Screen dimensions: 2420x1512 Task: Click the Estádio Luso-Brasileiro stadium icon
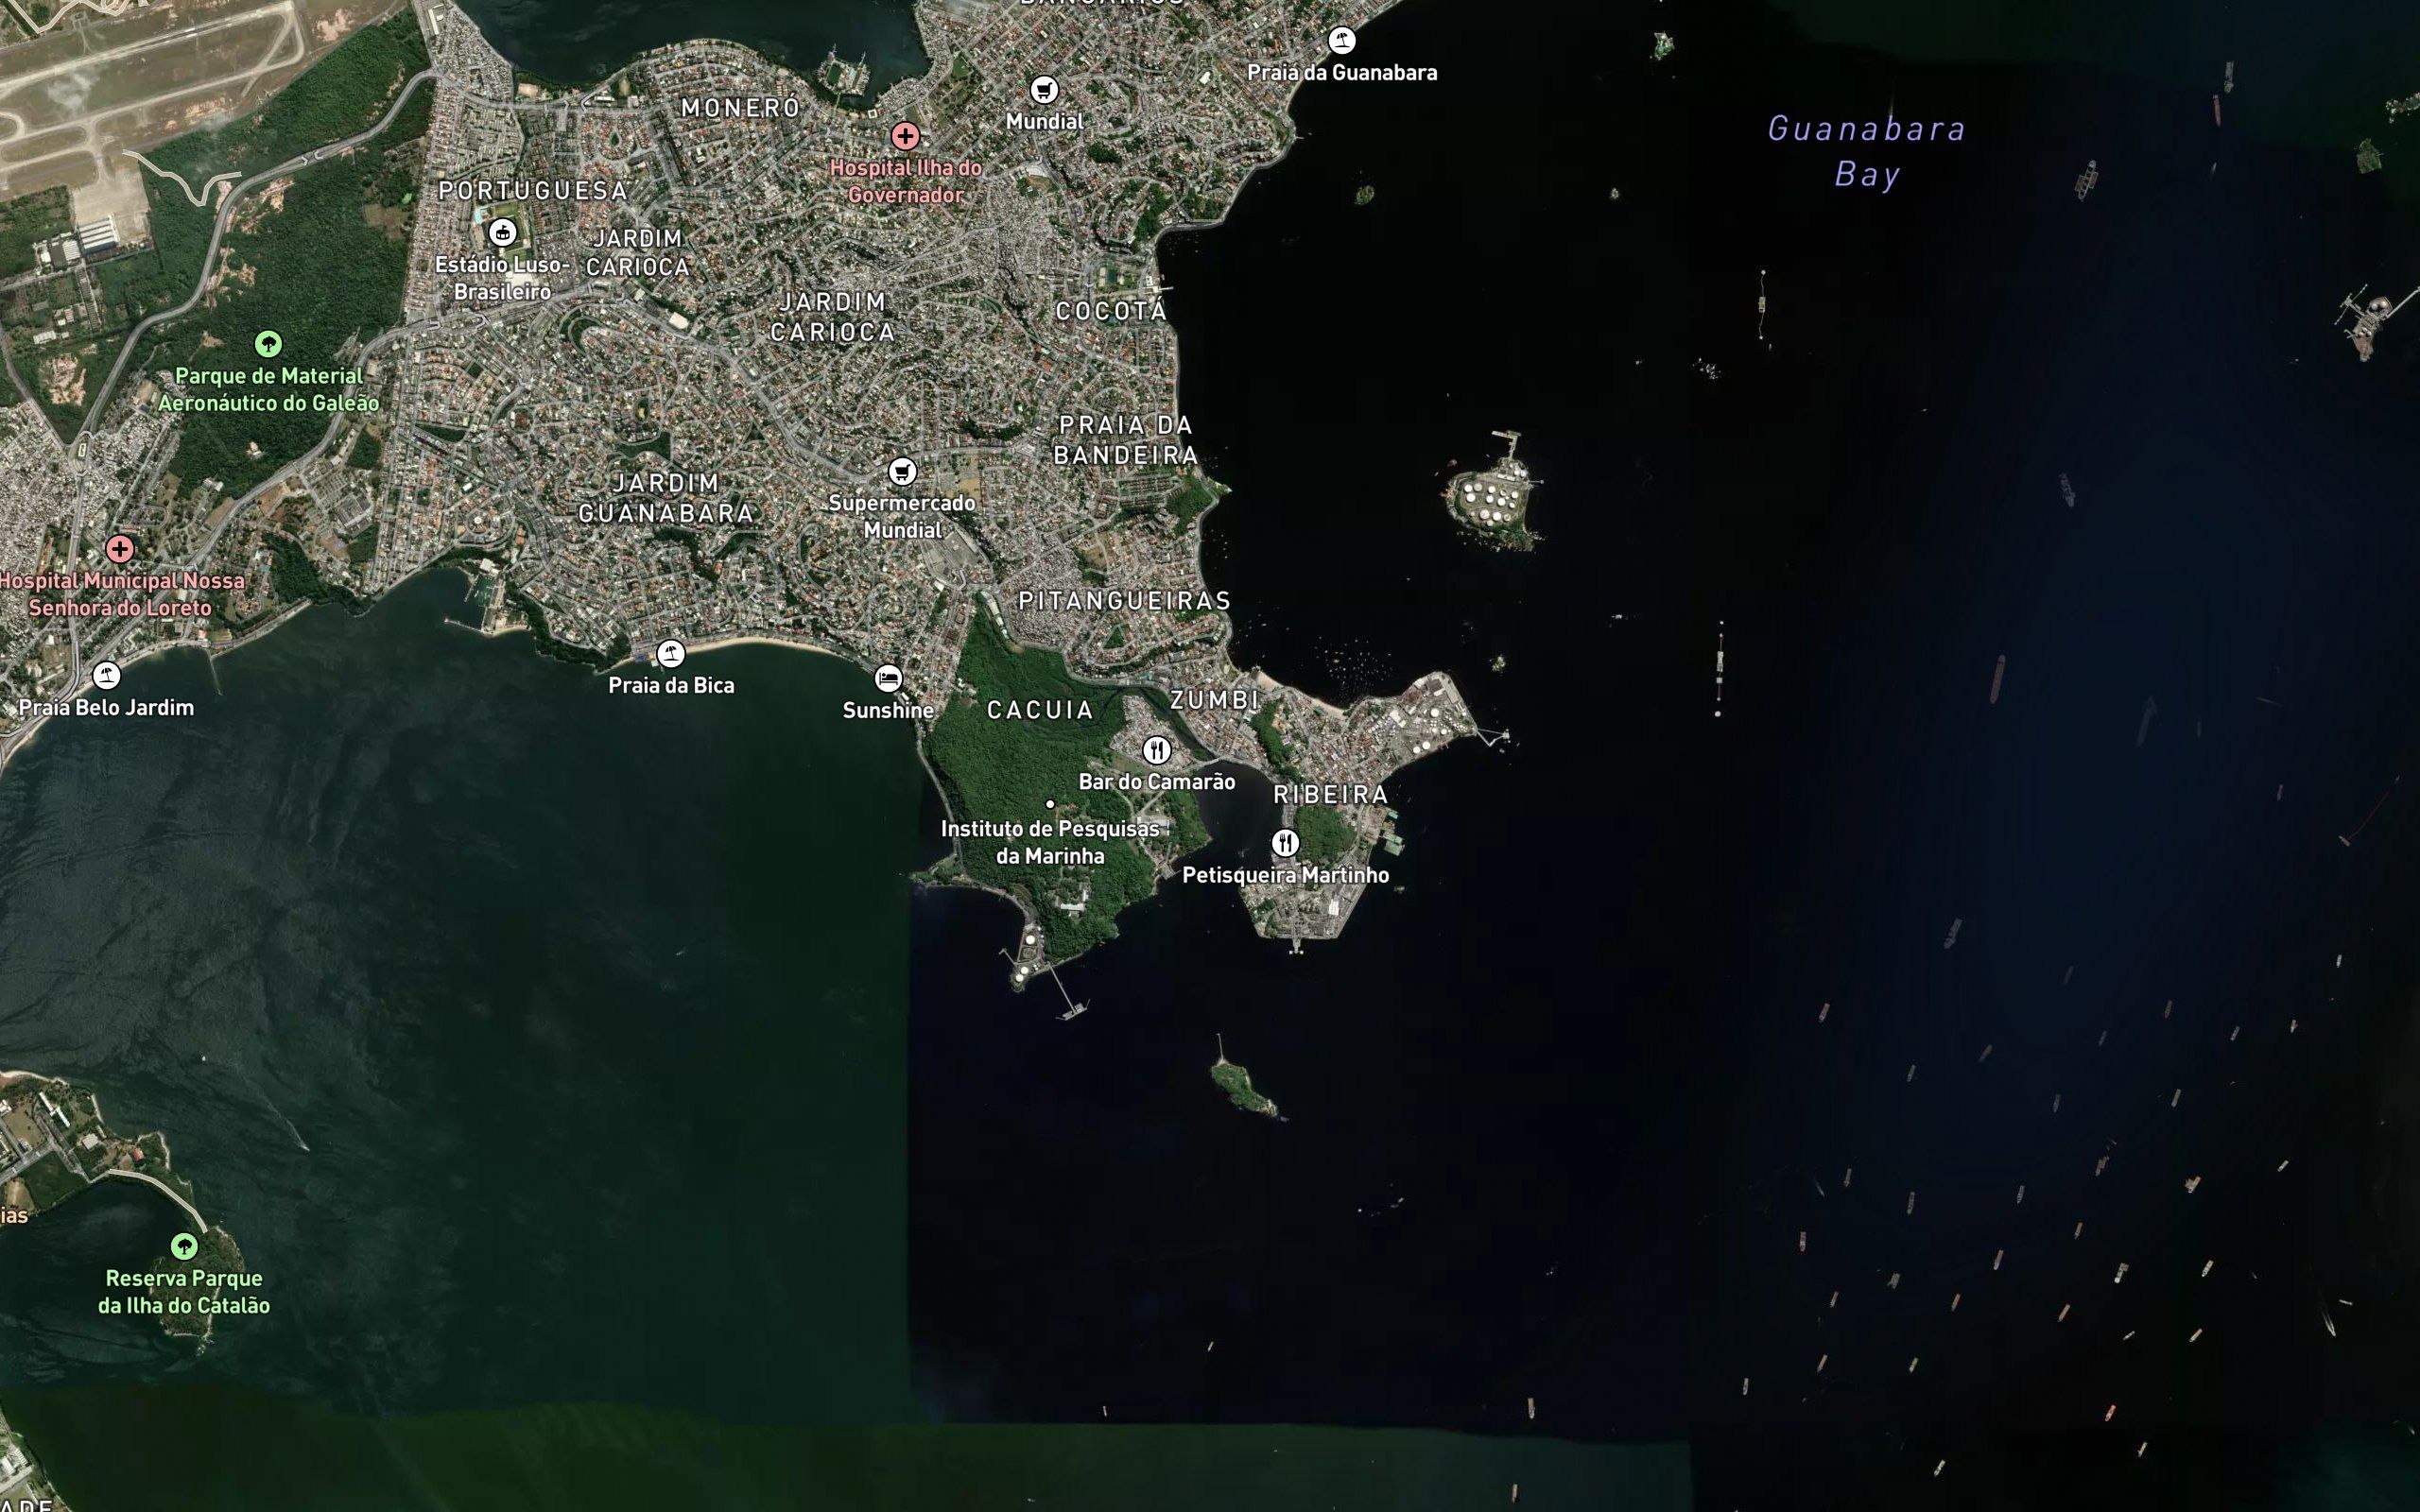coord(502,233)
